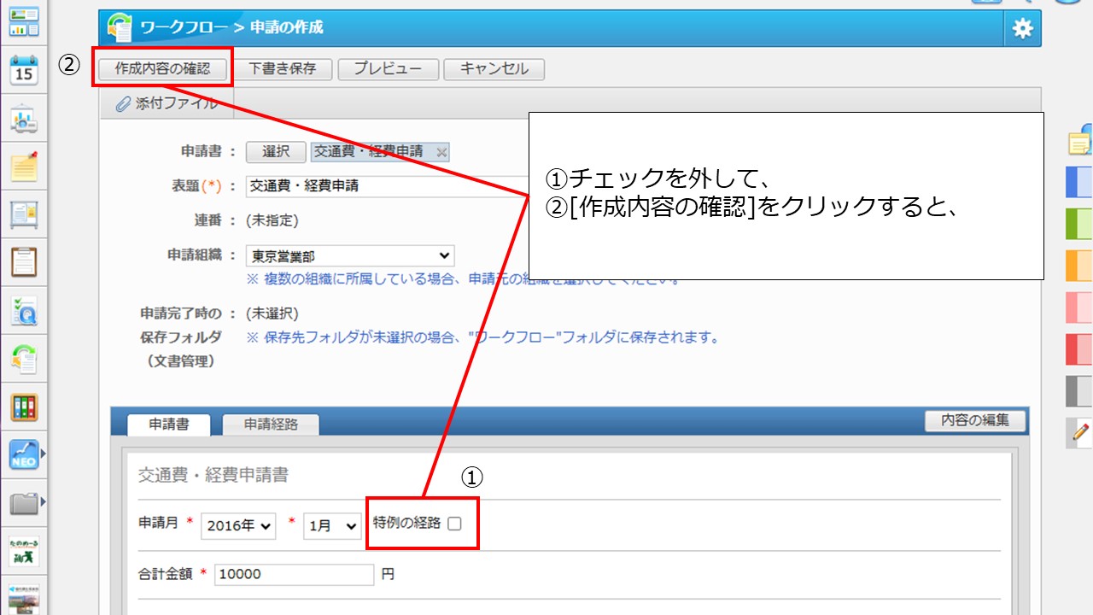Screen dimensions: 1093x615
Task: Open the 1月 month dropdown
Action: click(x=332, y=526)
